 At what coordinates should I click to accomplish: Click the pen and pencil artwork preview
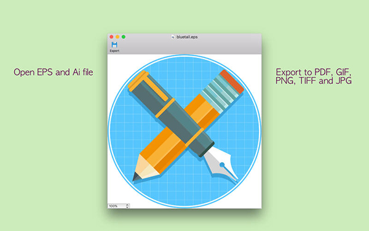pos(184,131)
